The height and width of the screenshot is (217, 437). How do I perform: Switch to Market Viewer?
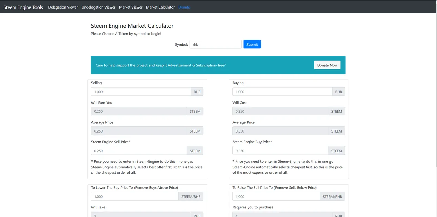tap(131, 7)
